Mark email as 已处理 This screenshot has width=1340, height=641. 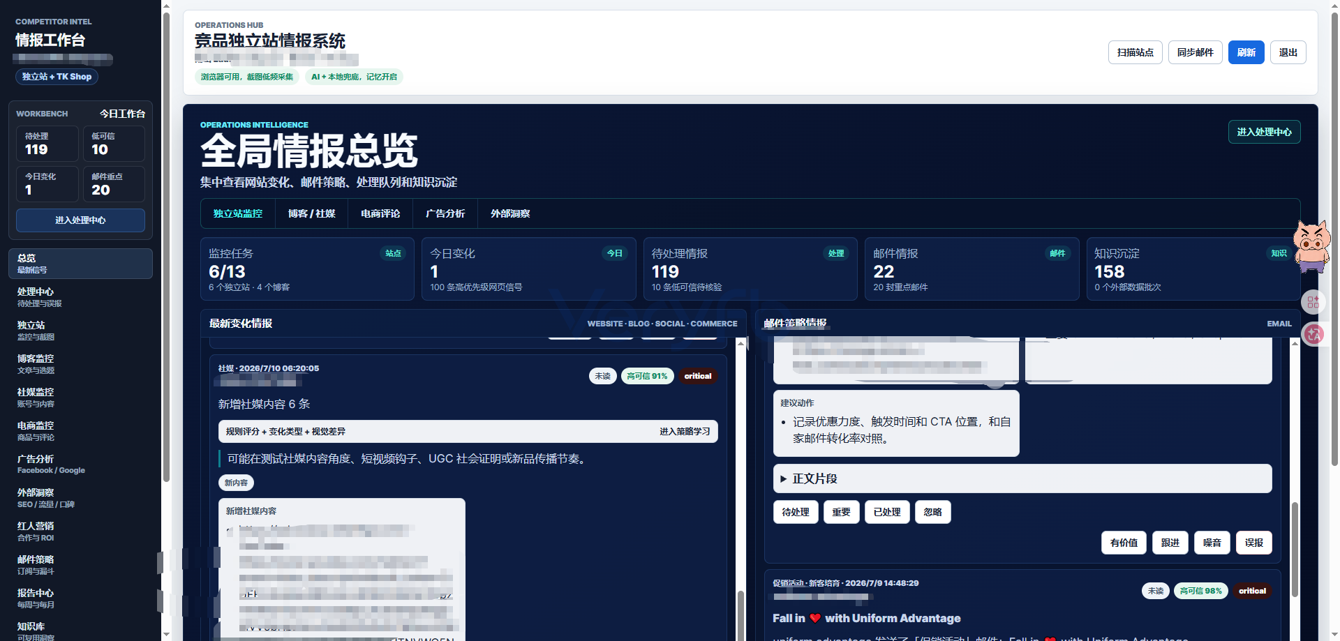[887, 512]
